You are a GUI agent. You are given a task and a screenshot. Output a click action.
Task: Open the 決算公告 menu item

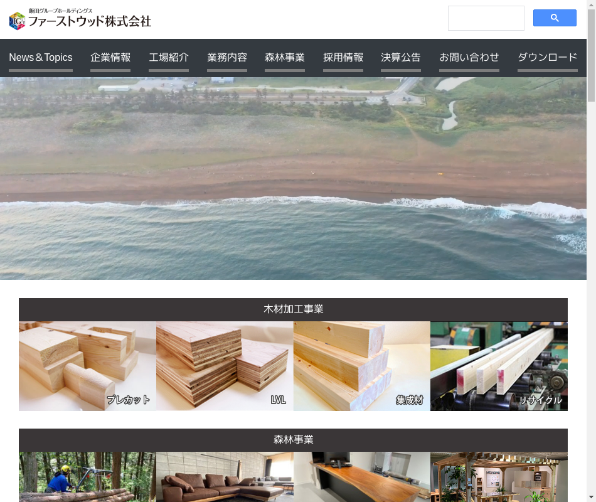pos(401,57)
